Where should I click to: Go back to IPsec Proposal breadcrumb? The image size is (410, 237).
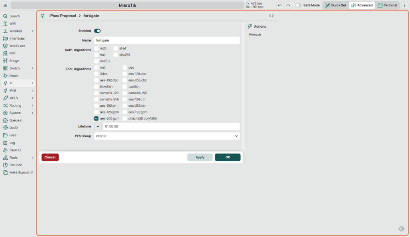pyautogui.click(x=63, y=16)
